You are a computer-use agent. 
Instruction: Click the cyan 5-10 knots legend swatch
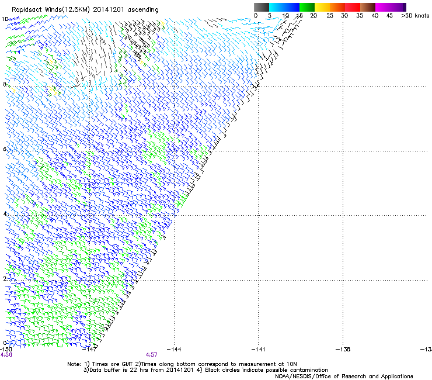tap(277, 7)
